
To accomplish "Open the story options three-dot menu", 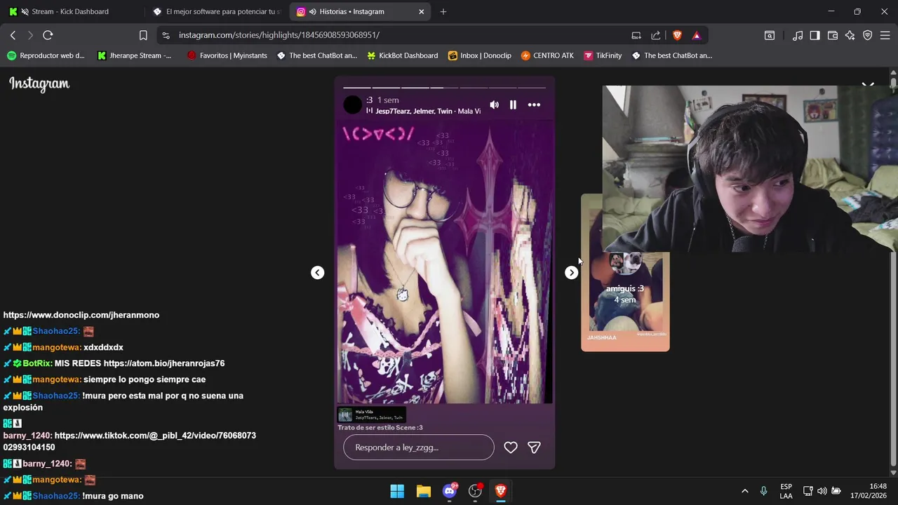I will [534, 105].
